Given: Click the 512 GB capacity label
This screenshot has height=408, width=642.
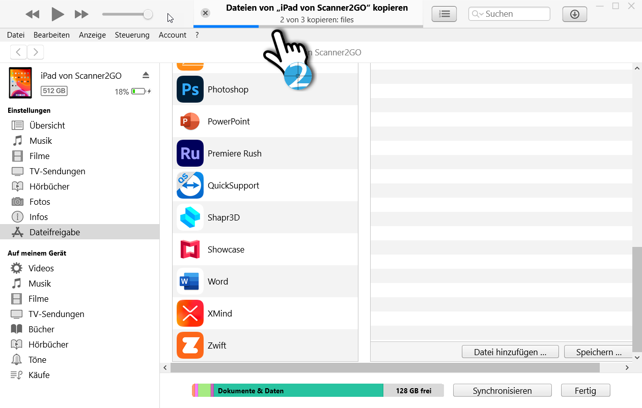Looking at the screenshot, I should 54,91.
